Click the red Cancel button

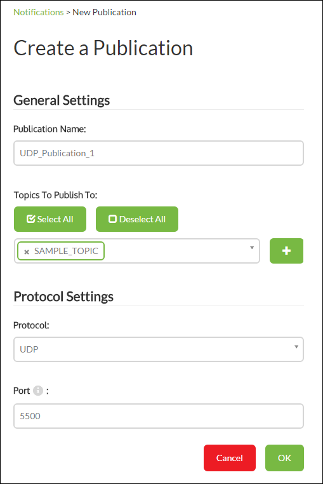(x=230, y=458)
